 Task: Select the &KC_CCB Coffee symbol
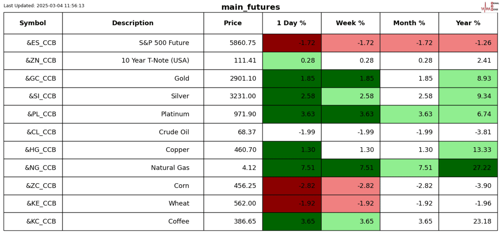click(x=41, y=222)
